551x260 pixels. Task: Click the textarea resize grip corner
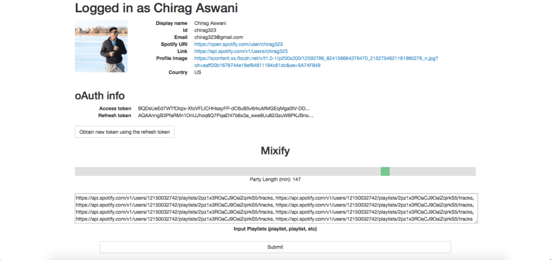476,221
